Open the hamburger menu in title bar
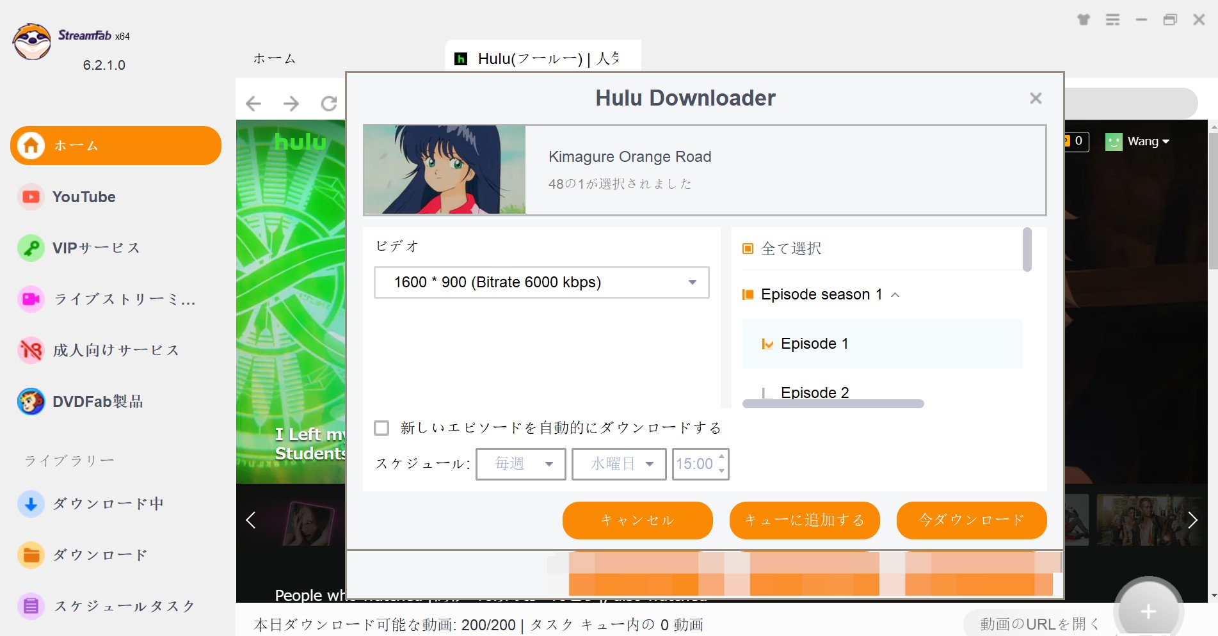The image size is (1218, 636). click(x=1113, y=20)
